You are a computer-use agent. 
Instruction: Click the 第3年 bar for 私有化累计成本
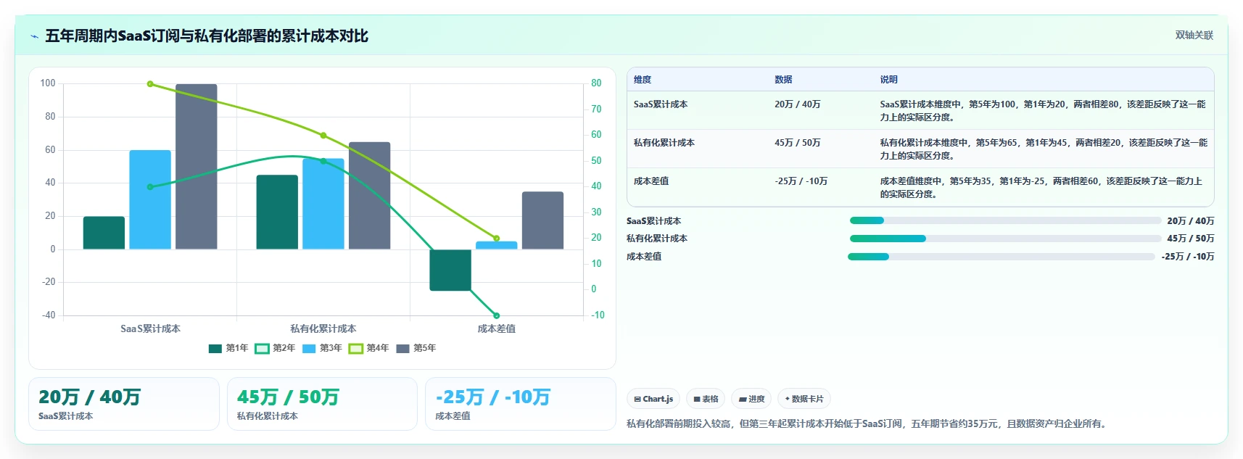point(323,204)
